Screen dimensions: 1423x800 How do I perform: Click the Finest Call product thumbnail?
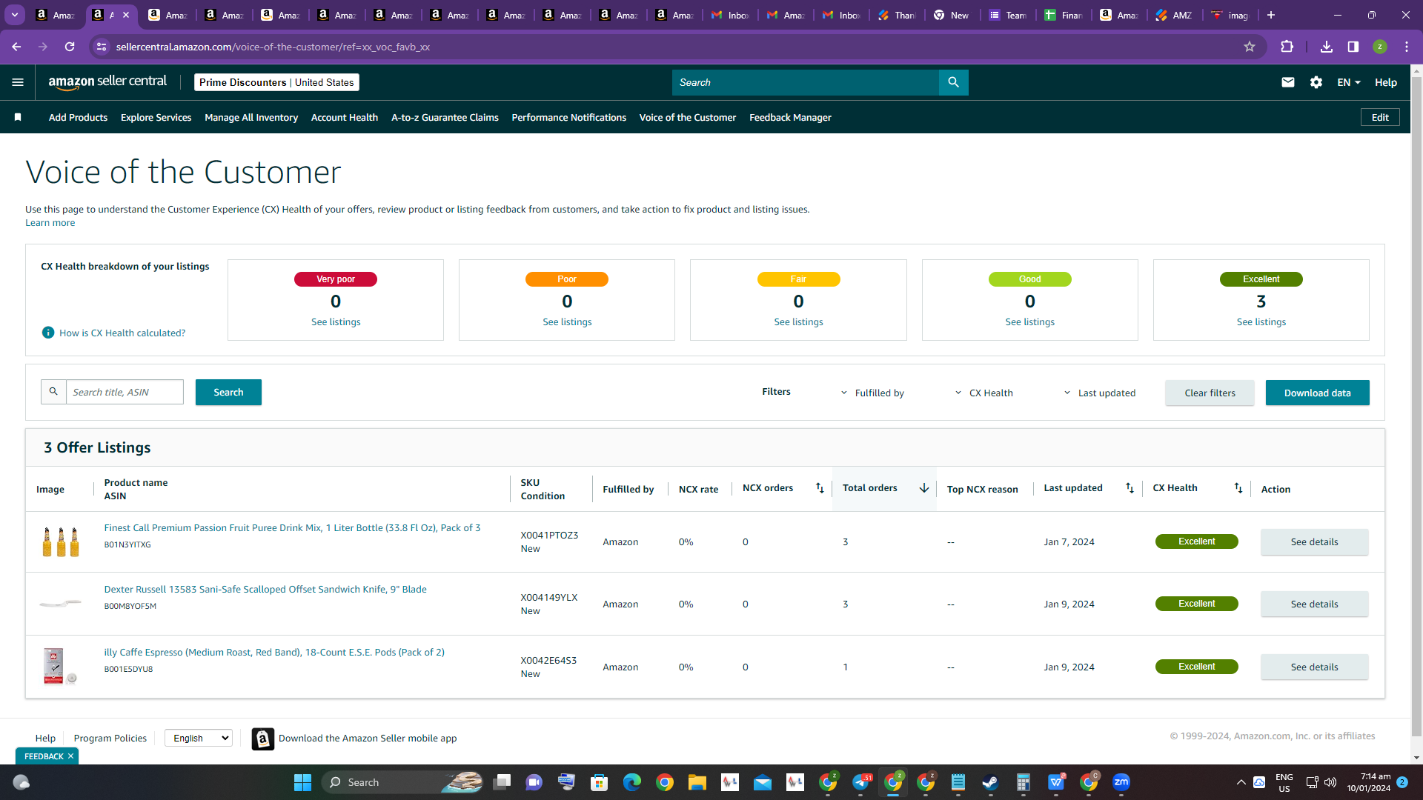pyautogui.click(x=61, y=541)
